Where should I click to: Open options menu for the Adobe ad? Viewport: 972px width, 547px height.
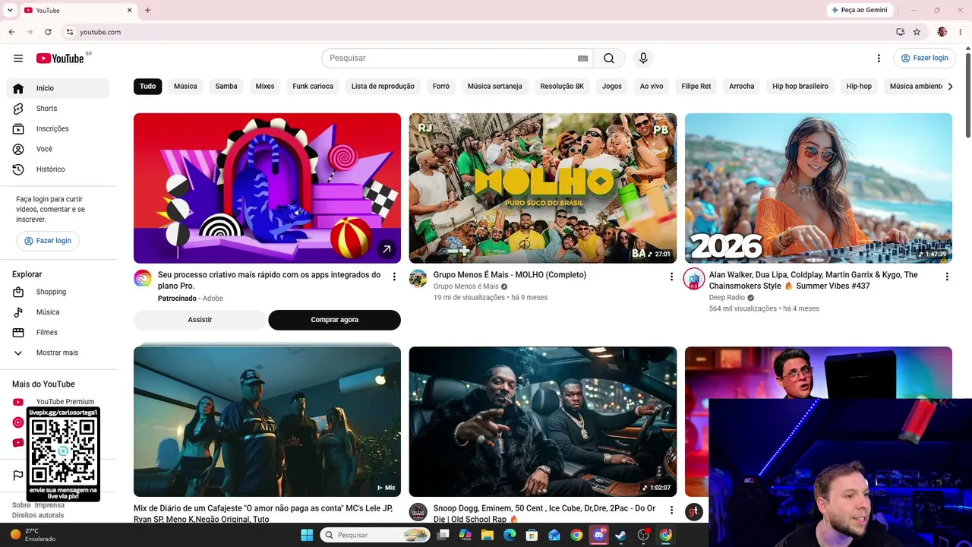click(x=394, y=277)
